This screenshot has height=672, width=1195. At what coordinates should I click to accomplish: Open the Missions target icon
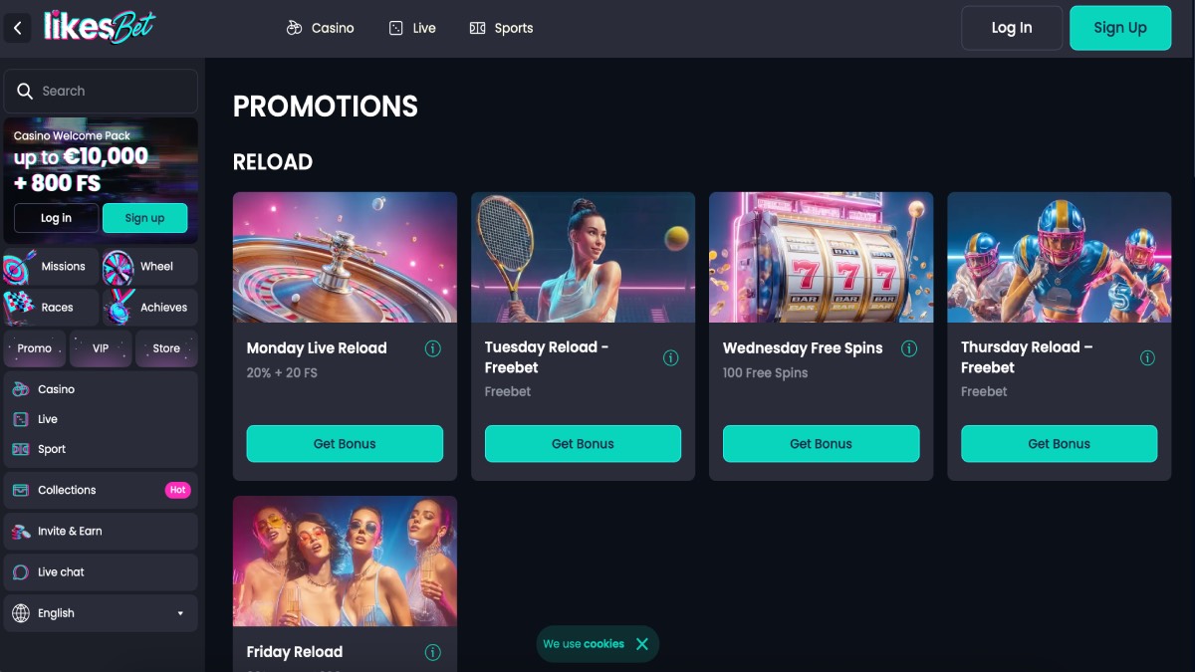[x=20, y=267]
